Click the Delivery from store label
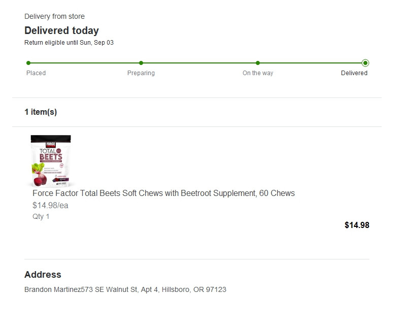Image resolution: width=406 pixels, height=328 pixels. [x=54, y=17]
